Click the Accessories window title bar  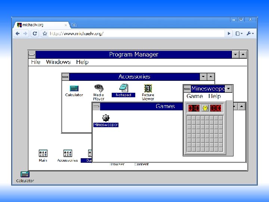[x=134, y=77]
